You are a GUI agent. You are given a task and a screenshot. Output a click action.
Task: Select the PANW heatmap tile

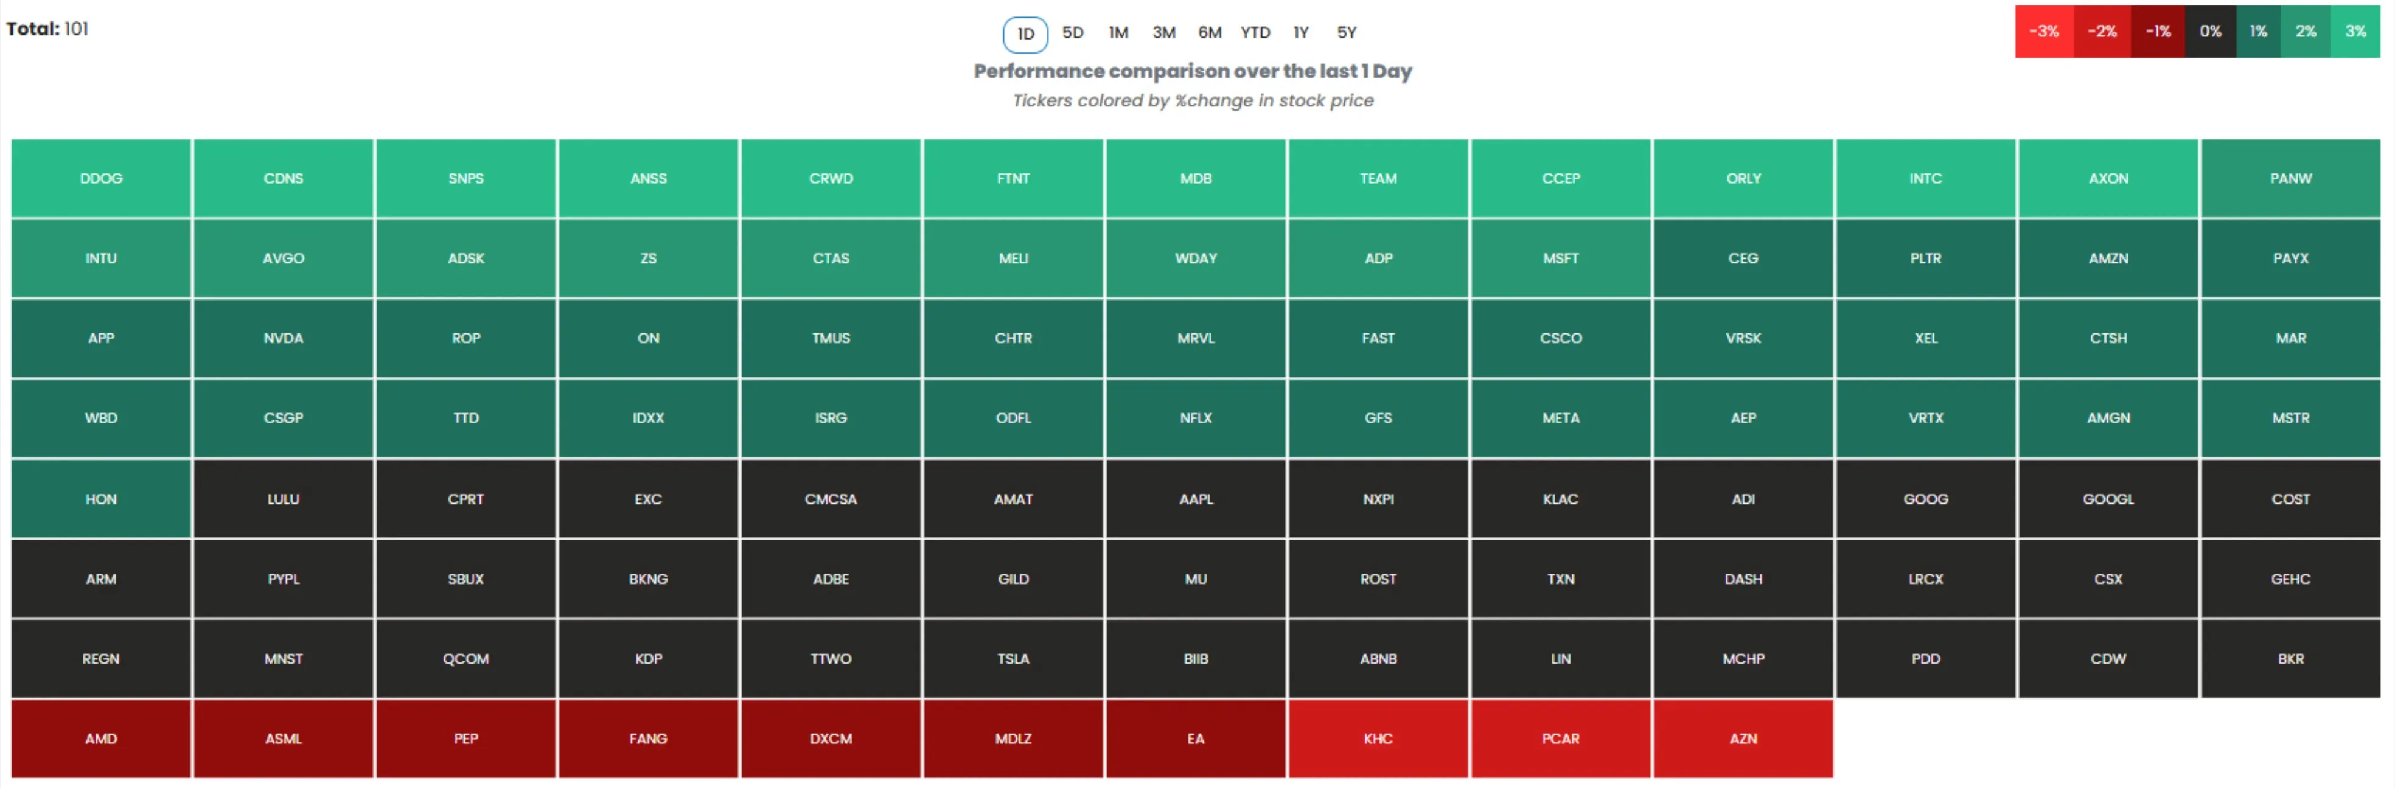[x=2291, y=178]
